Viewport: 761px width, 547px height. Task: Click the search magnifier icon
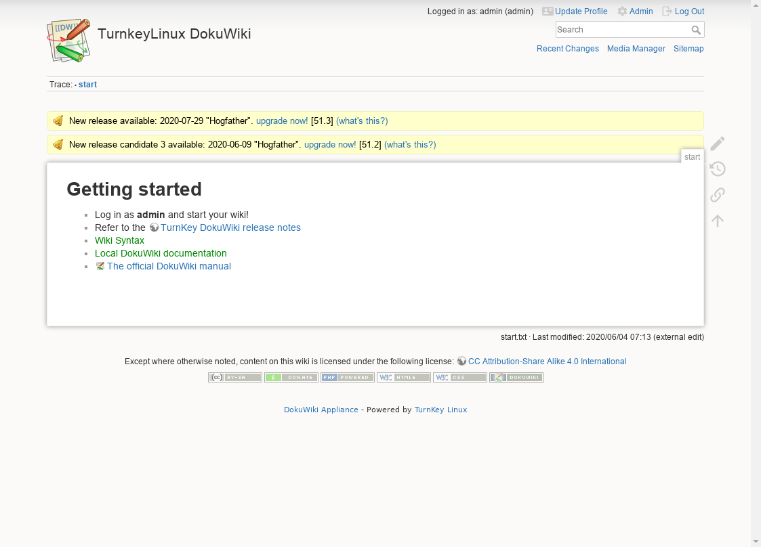[696, 30]
